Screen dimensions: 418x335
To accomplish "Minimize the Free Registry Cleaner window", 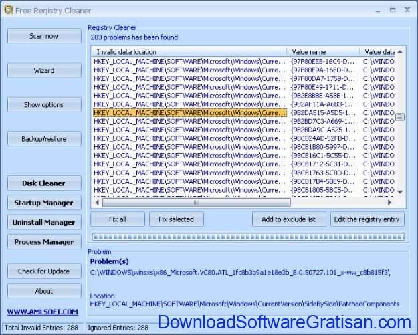I will (x=378, y=11).
